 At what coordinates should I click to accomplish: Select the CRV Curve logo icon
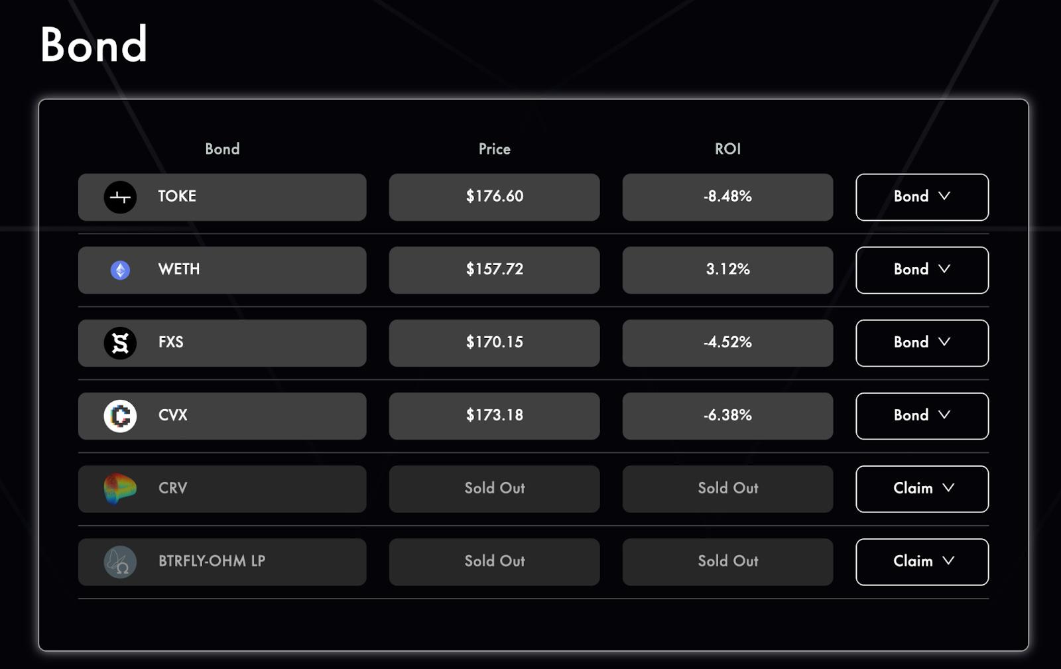120,489
